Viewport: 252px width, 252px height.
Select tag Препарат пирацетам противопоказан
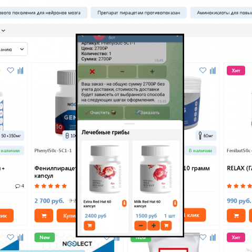pyautogui.click(x=139, y=13)
